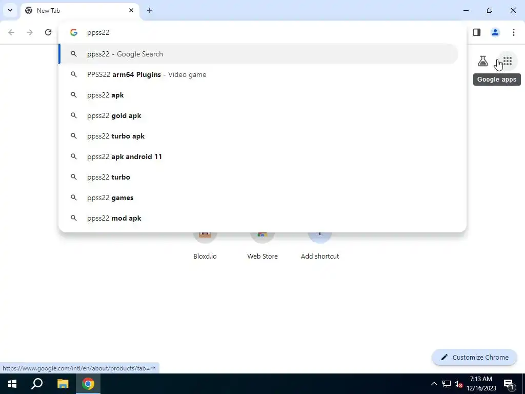Screen dimensions: 525x394
Task: Open the muted volume tray icon
Action: [x=458, y=384]
